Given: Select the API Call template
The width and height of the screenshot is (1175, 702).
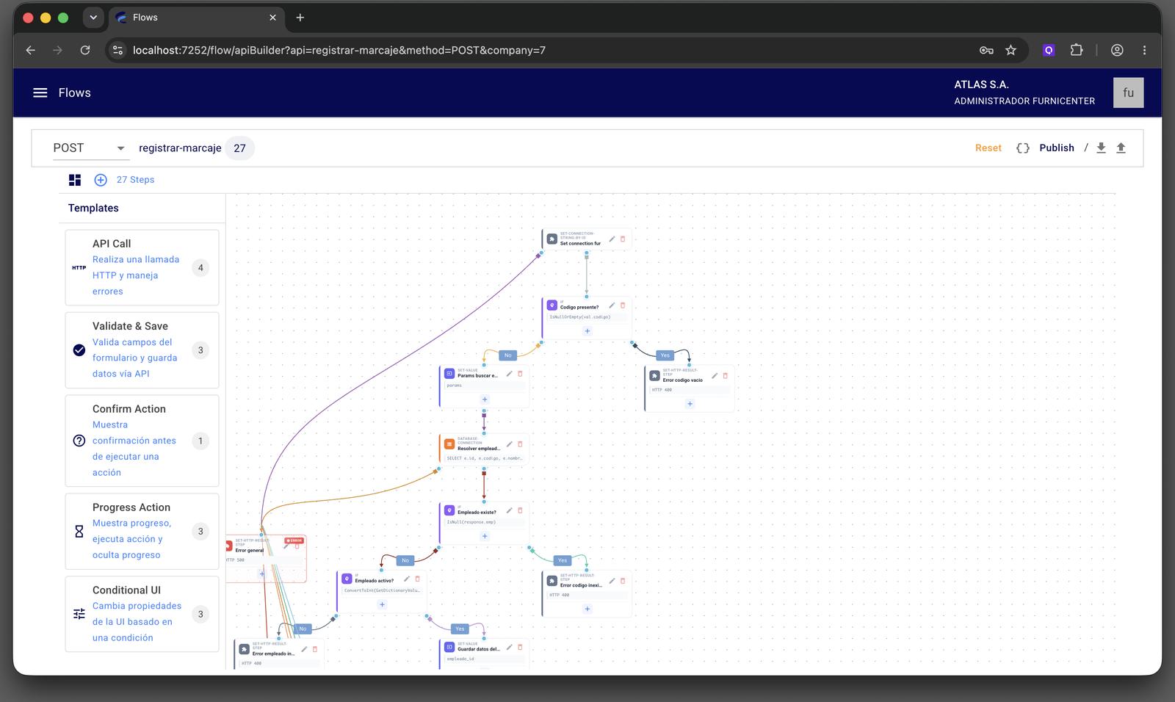Looking at the screenshot, I should [x=142, y=267].
